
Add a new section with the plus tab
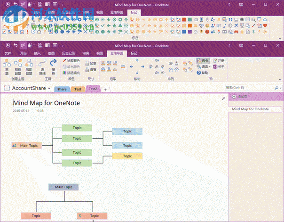point(105,89)
